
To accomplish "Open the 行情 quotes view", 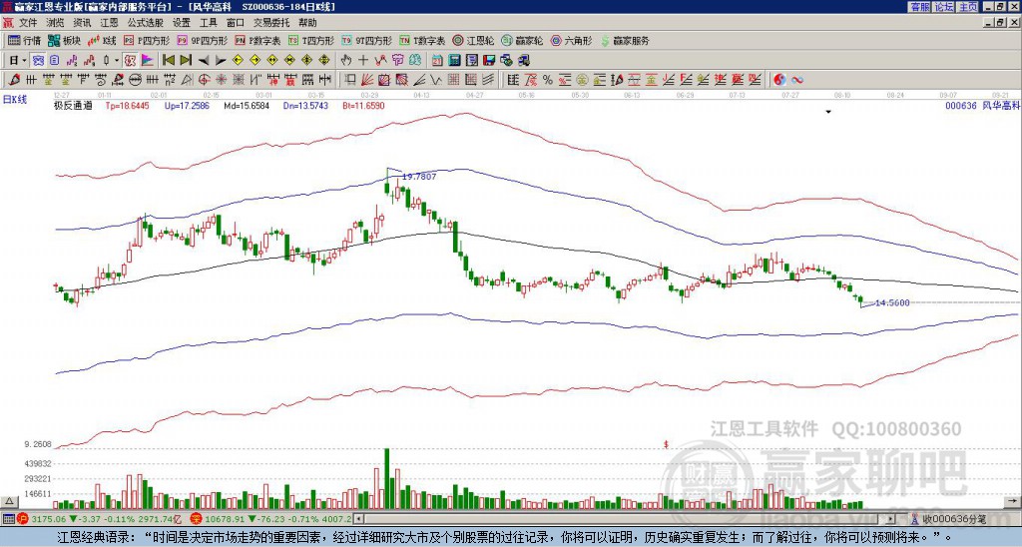I will point(24,40).
